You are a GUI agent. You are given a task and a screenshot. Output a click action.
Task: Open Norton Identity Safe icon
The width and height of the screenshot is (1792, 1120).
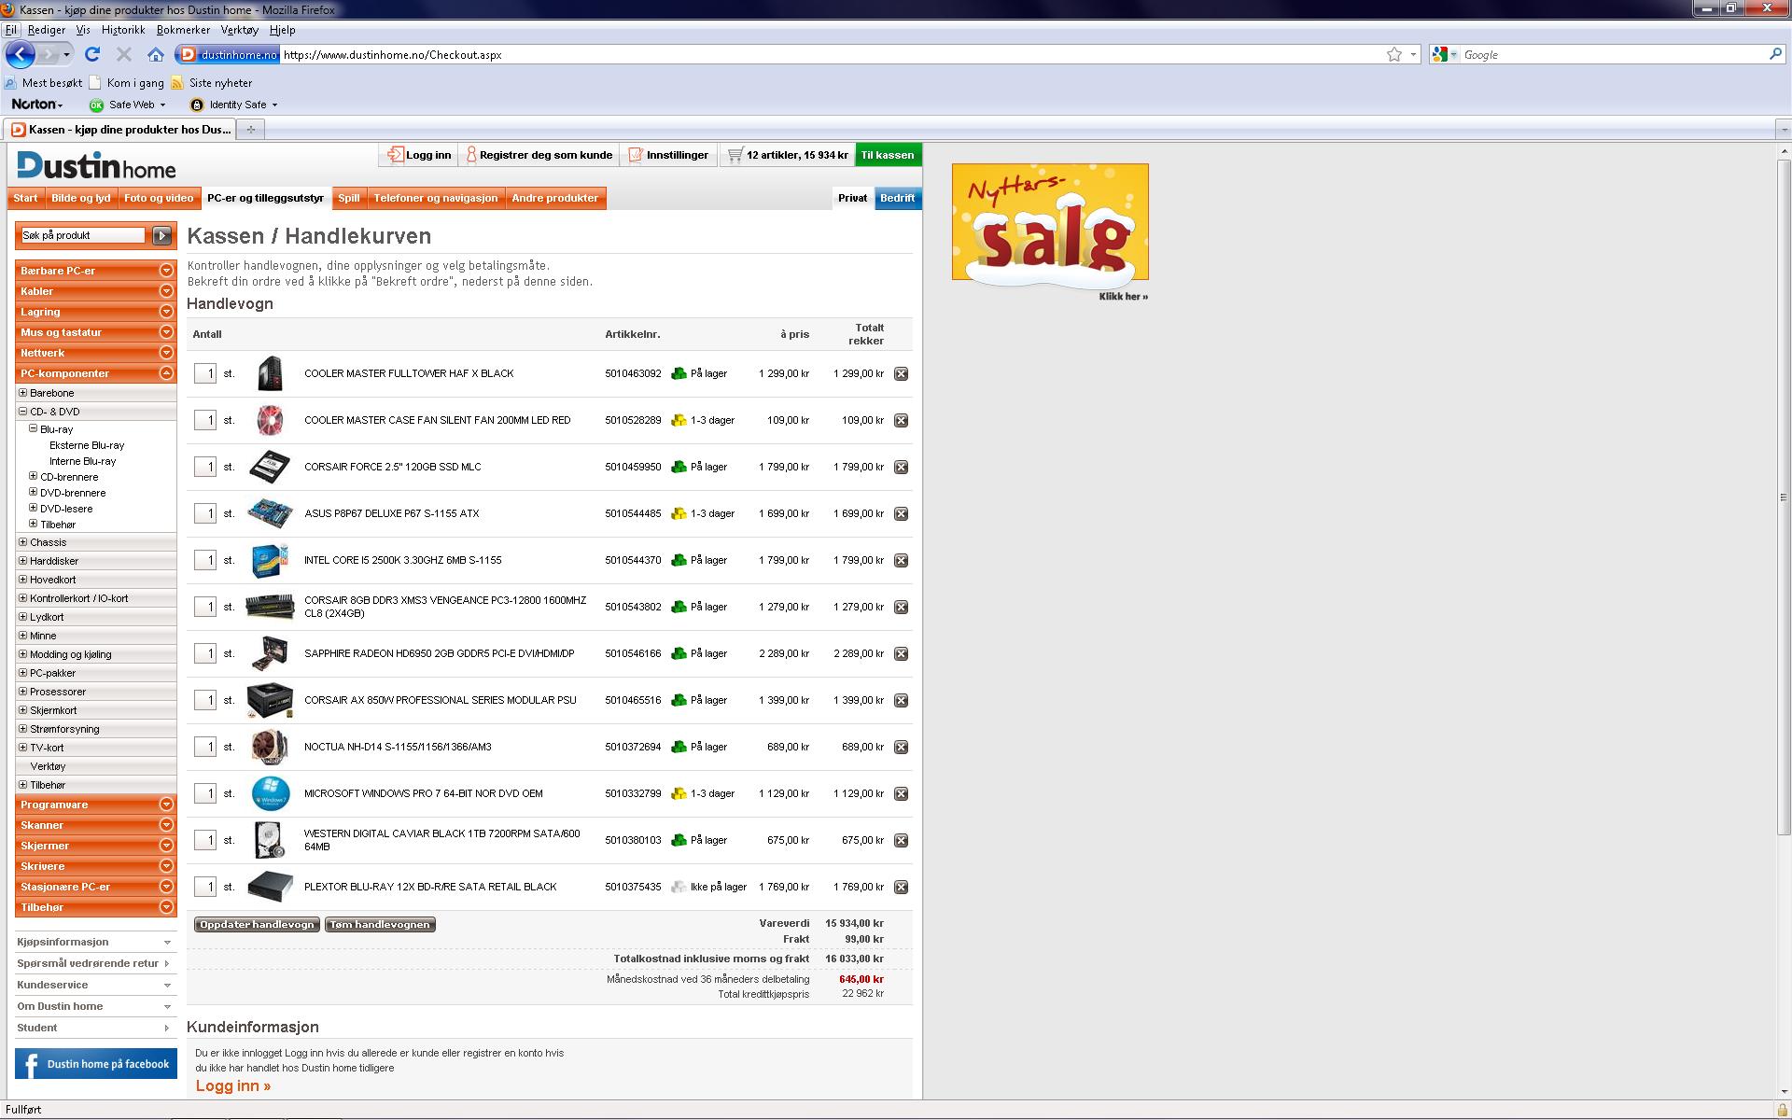coord(196,105)
